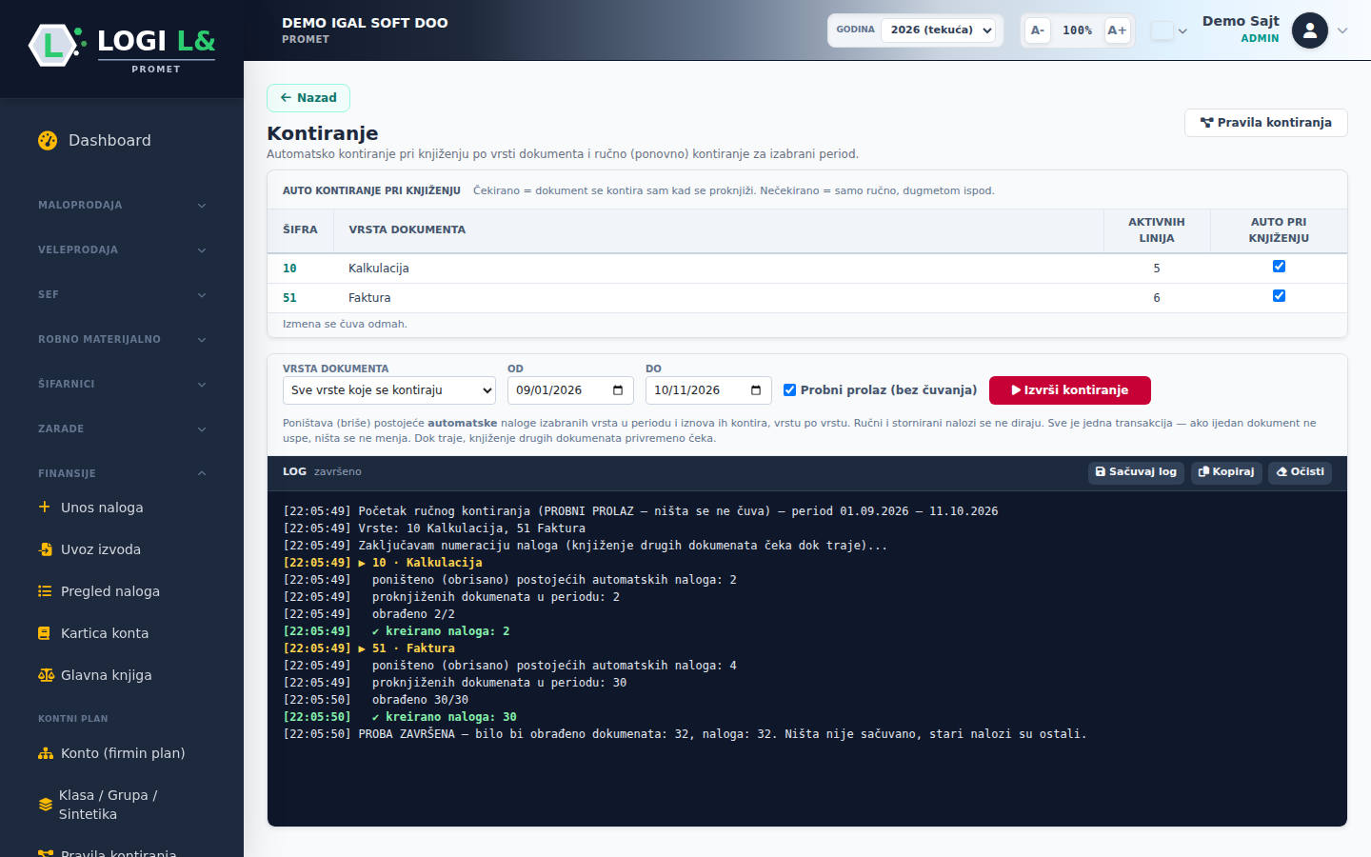Image resolution: width=1371 pixels, height=857 pixels.
Task: Open calendar picker in OD date field
Action: (x=618, y=390)
